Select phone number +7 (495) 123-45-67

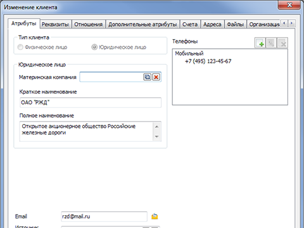(208, 61)
